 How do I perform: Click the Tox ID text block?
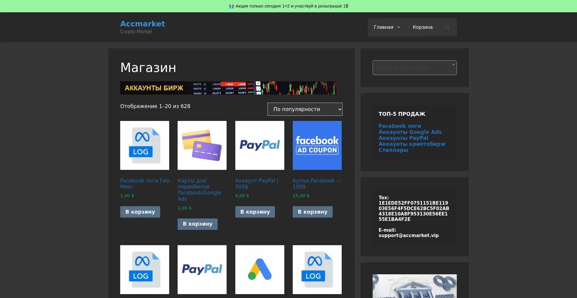414,209
